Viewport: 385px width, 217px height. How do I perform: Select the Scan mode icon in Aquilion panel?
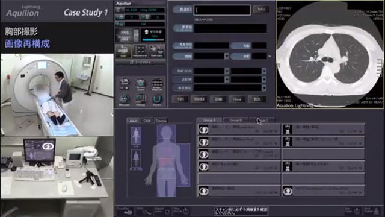point(123,51)
